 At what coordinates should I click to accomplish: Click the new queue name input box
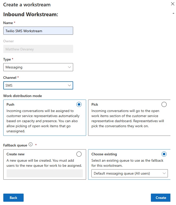pos(44,173)
